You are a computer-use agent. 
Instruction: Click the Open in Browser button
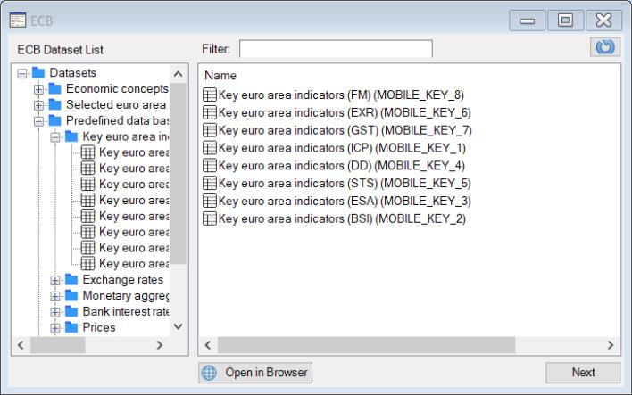(255, 373)
